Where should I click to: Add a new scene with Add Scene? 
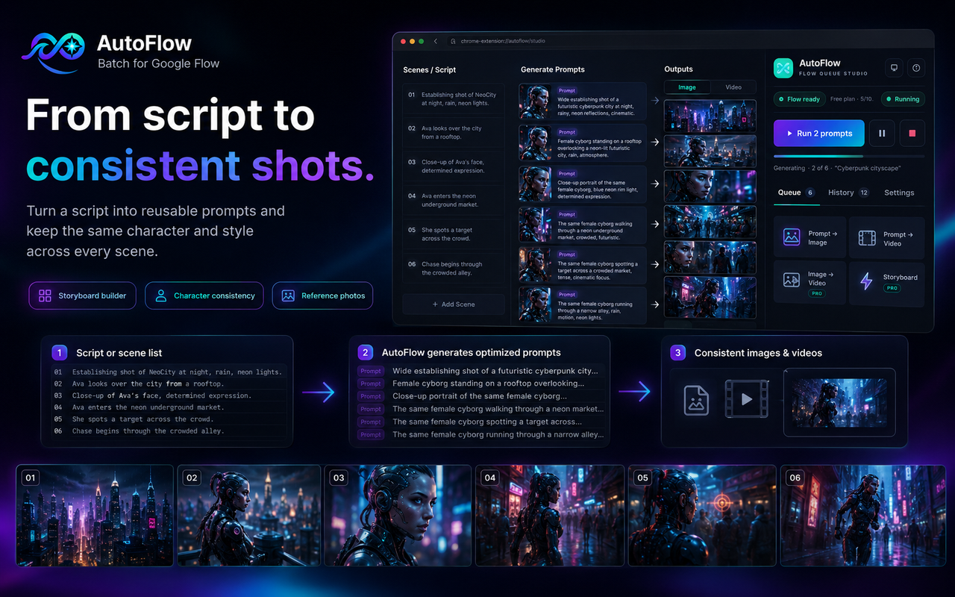click(x=454, y=304)
